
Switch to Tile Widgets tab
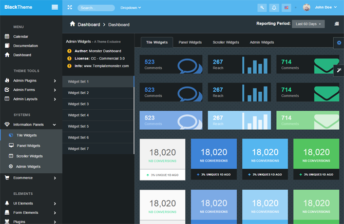157,42
